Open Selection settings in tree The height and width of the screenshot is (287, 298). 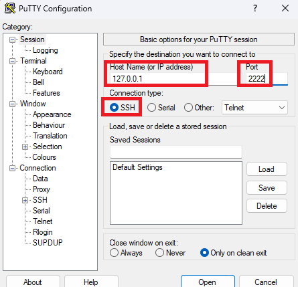(48, 147)
